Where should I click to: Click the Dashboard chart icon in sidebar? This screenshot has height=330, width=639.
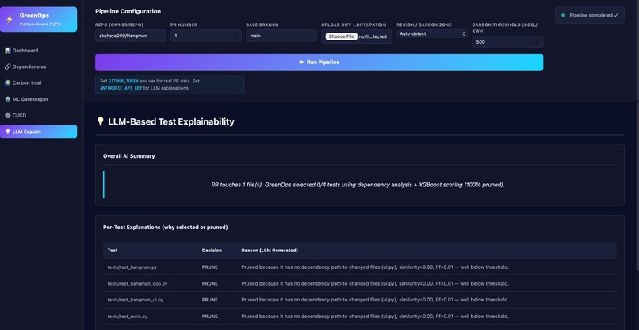point(7,51)
